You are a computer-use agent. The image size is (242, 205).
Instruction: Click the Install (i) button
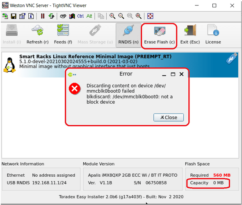12,35
